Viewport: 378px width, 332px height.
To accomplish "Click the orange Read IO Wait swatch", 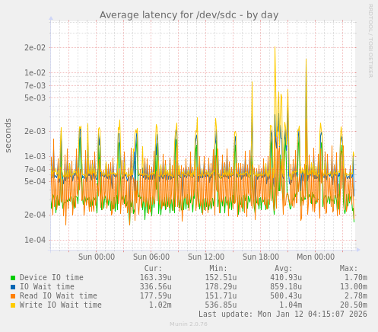I will click(13, 296).
